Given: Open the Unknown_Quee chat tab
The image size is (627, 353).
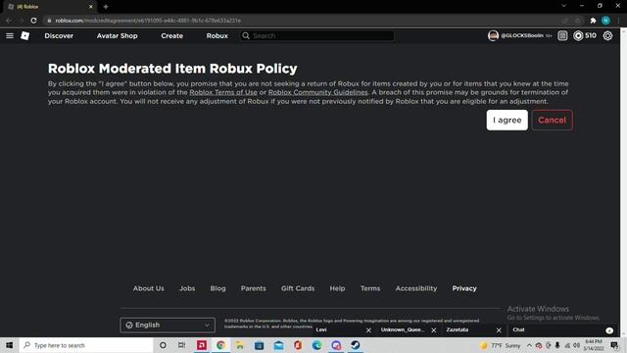Looking at the screenshot, I should [403, 329].
